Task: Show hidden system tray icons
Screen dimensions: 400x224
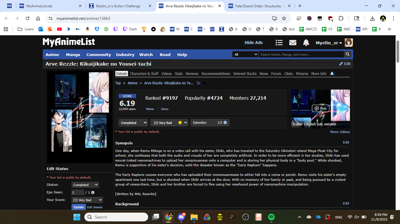Action: (299, 217)
